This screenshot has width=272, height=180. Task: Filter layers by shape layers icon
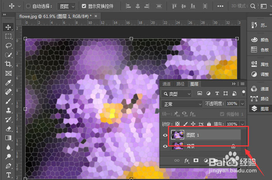pos(225,94)
